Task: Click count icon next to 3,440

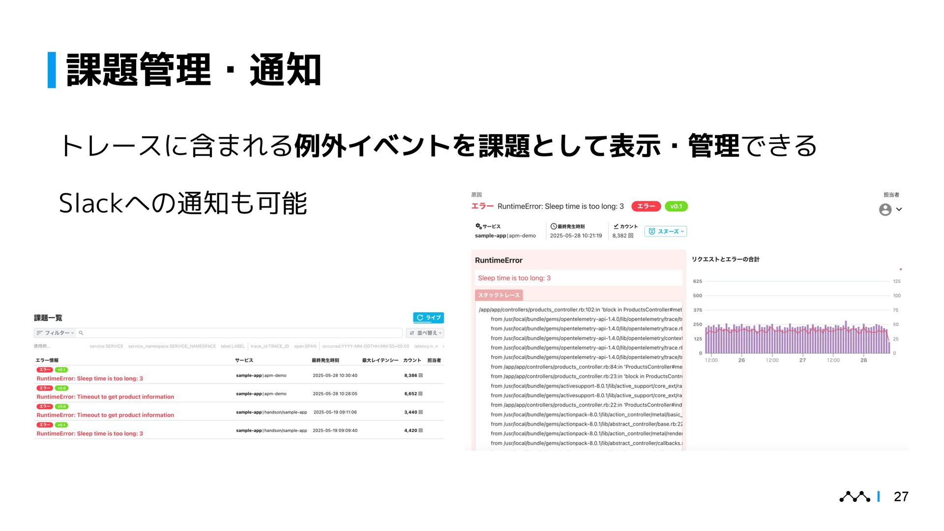Action: coord(421,413)
